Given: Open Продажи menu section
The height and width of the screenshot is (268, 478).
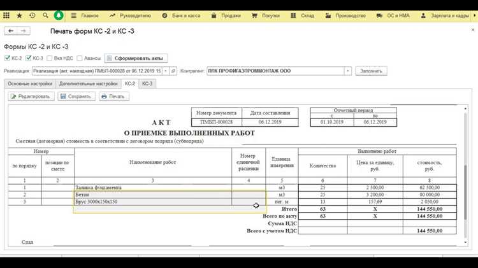Looking at the screenshot, I should coord(226,15).
